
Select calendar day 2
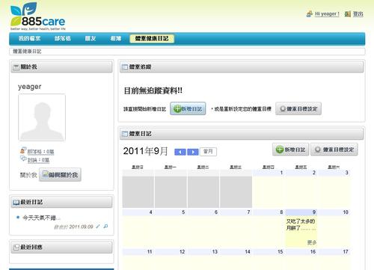coord(301,188)
